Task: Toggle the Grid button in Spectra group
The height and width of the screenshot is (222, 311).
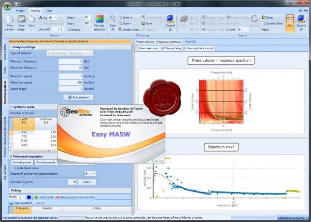Action: pyautogui.click(x=290, y=23)
